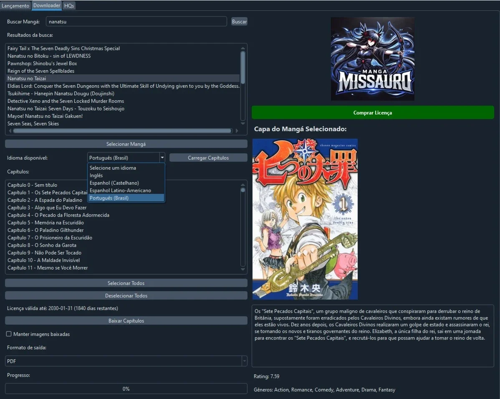Select Nanatsu no Taizai result row
500x399 pixels.
click(123, 78)
